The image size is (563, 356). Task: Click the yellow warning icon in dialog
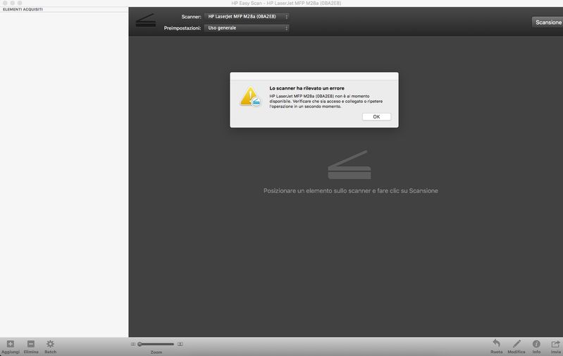(x=250, y=97)
